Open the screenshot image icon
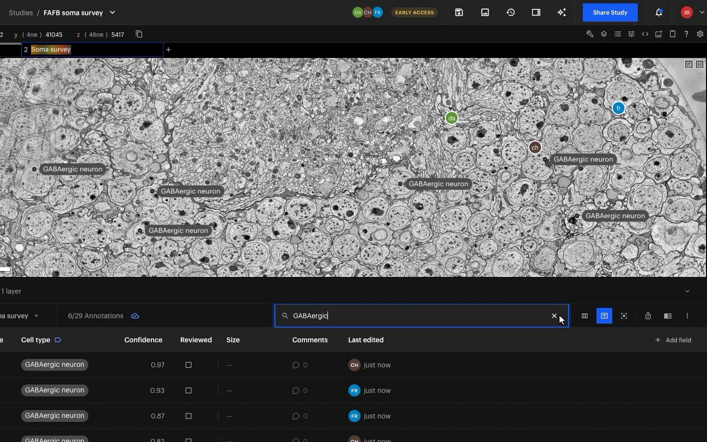Image resolution: width=707 pixels, height=442 pixels. [485, 13]
